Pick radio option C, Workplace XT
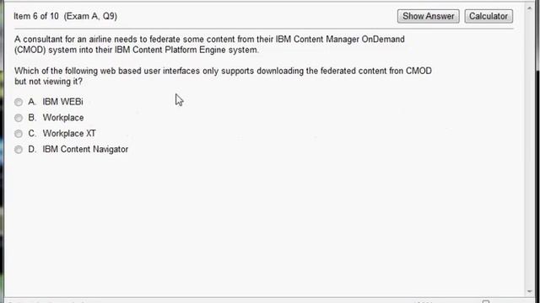Viewport: 540px width, 303px height. point(19,134)
